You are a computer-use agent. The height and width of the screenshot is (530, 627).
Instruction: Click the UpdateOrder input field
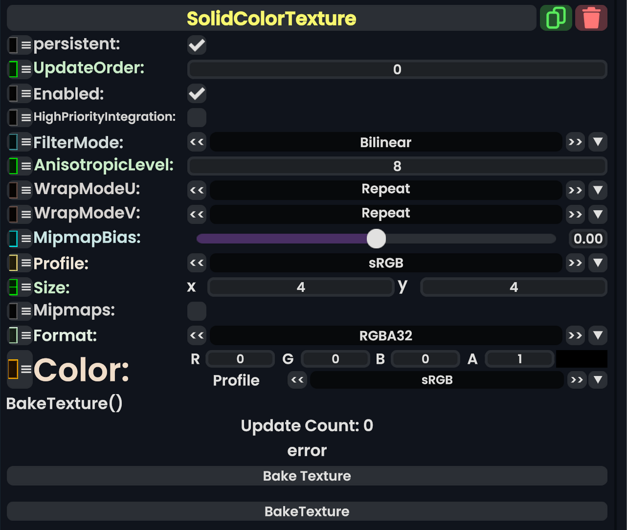397,69
